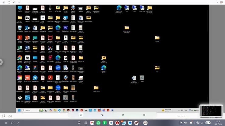Open PowerPoint 2013 shortcut
The height and width of the screenshot is (126, 225).
pyautogui.click(x=27, y=39)
